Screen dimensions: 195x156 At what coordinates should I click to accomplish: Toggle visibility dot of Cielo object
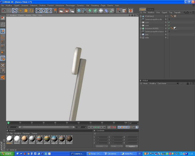[x=166, y=34]
